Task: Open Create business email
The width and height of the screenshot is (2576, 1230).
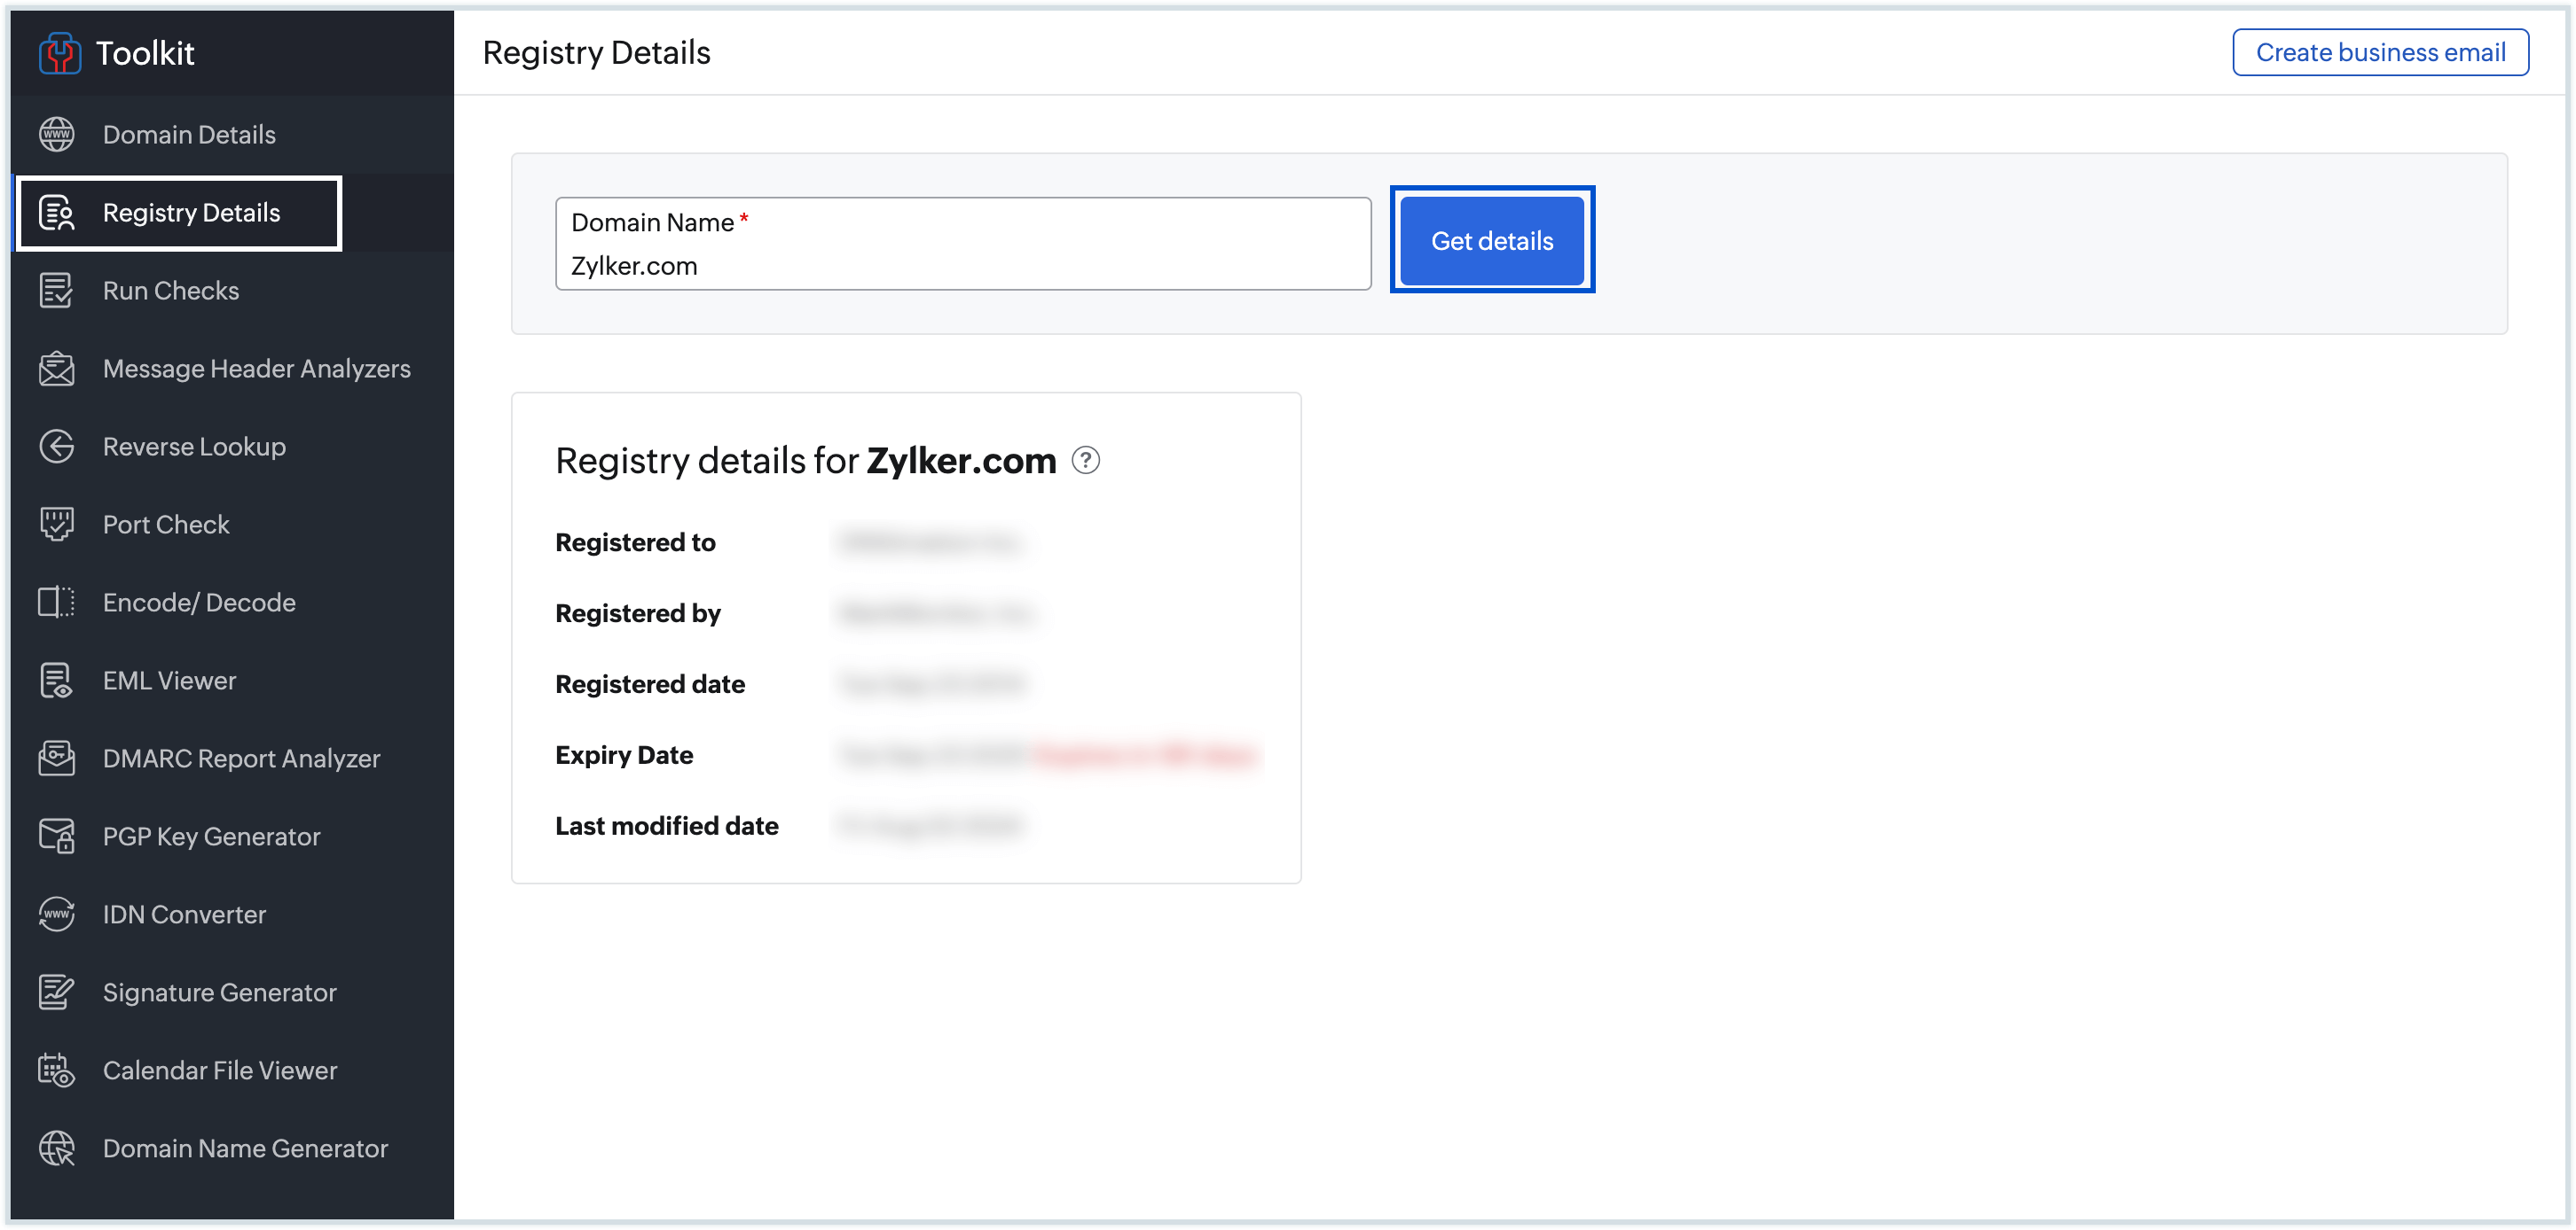Action: (x=2381, y=52)
